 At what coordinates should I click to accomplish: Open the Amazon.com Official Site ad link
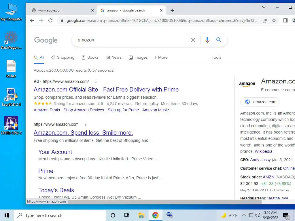click(x=106, y=89)
